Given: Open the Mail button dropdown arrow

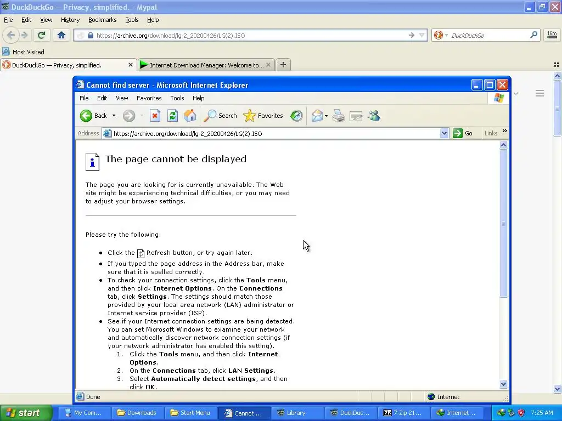Looking at the screenshot, I should 326,116.
